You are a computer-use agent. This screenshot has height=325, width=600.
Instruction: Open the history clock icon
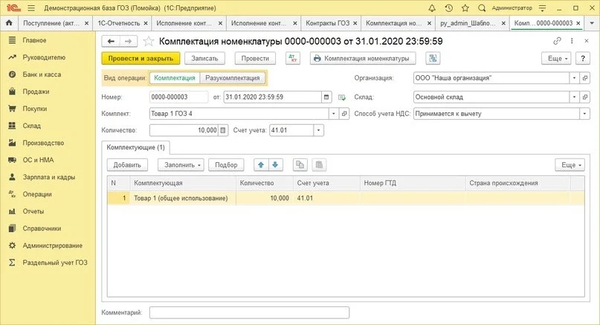(448, 8)
